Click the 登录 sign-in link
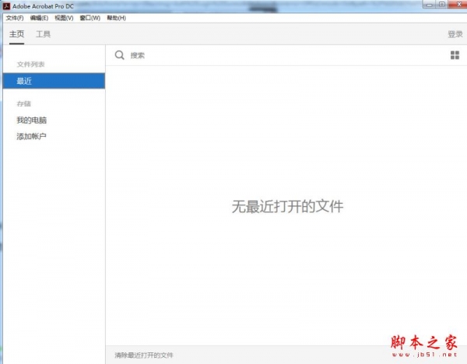 (455, 34)
